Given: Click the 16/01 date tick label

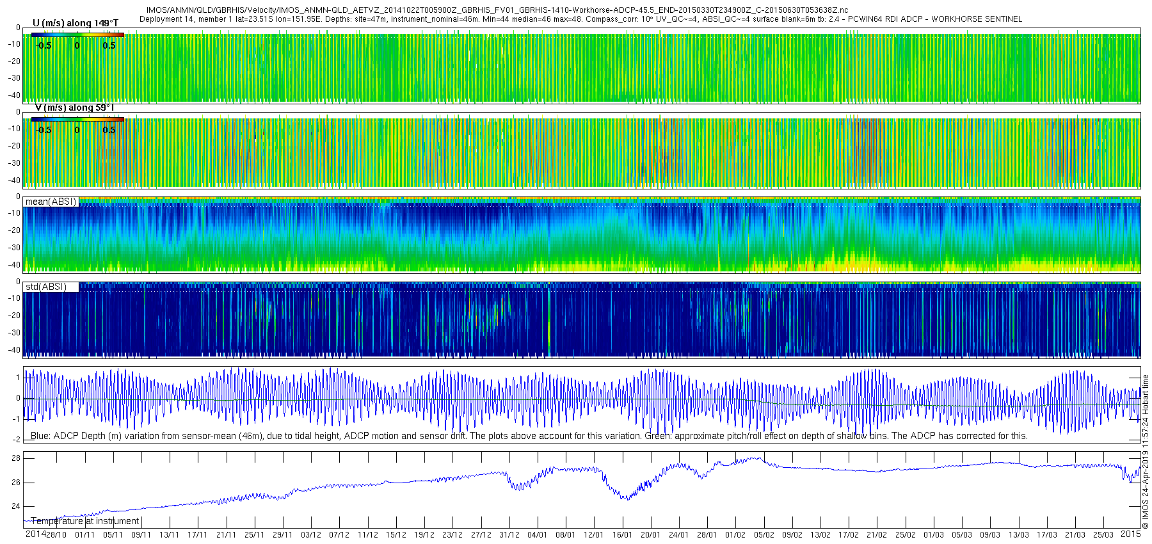Looking at the screenshot, I should (622, 535).
